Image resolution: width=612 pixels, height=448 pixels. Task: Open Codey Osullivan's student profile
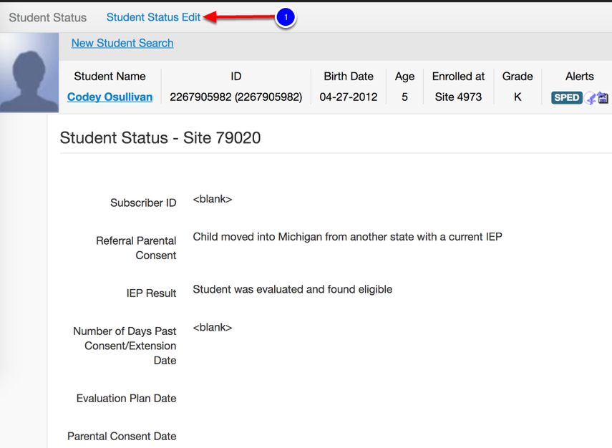[x=110, y=97]
